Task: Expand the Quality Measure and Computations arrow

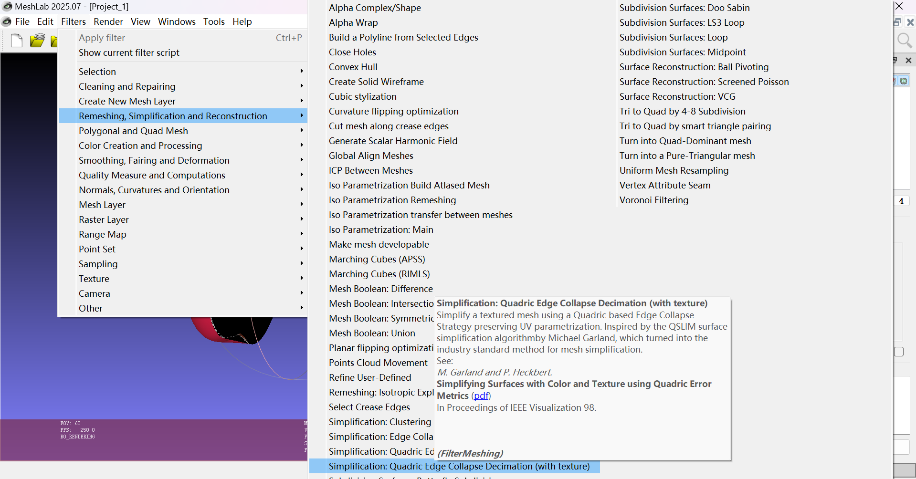Action: pos(302,175)
